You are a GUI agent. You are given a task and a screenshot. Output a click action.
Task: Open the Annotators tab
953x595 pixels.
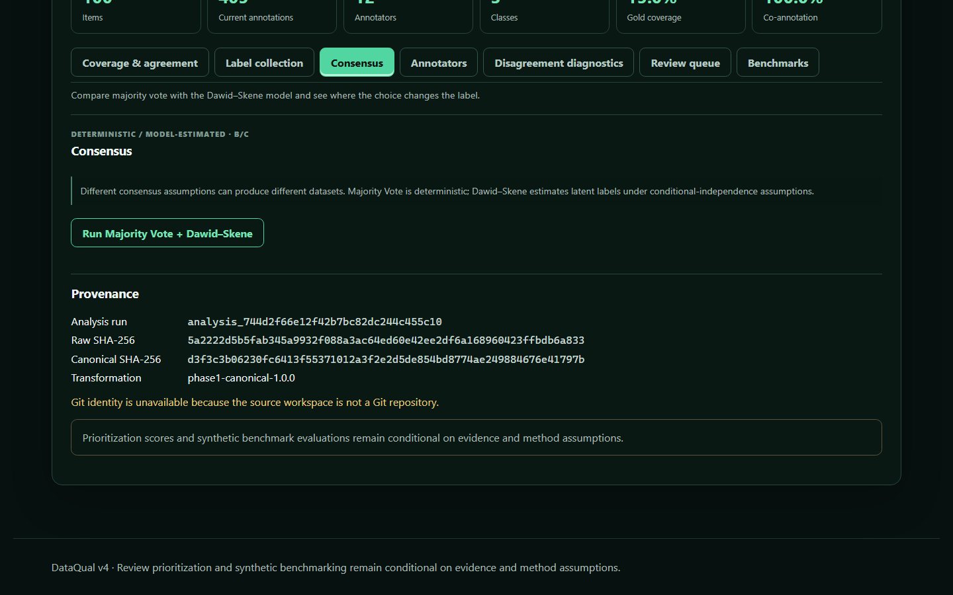[x=439, y=63]
